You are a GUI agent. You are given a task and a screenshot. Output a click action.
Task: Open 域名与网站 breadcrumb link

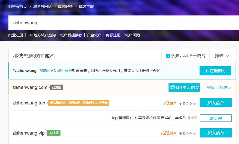click(x=42, y=7)
